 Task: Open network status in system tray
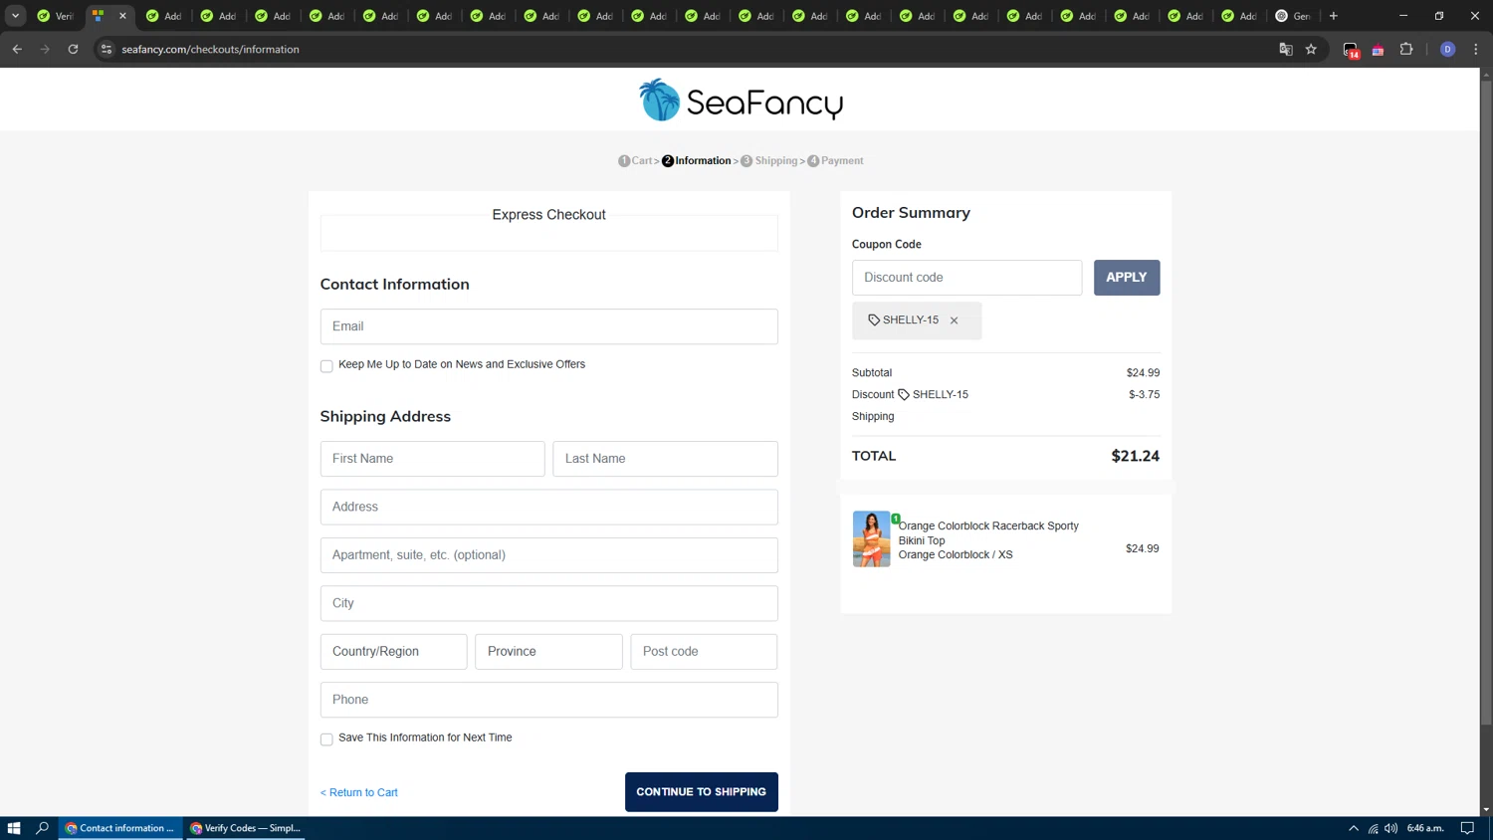[x=1373, y=828]
